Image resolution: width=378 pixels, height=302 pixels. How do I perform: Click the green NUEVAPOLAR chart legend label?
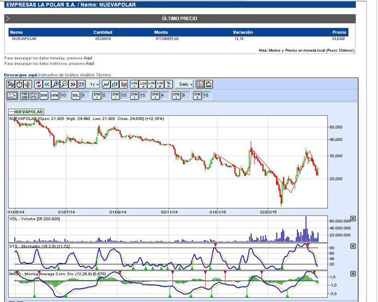(26, 112)
